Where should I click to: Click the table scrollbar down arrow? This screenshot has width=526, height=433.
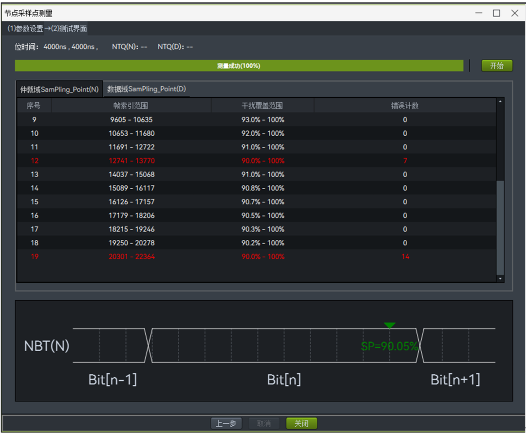click(x=500, y=278)
